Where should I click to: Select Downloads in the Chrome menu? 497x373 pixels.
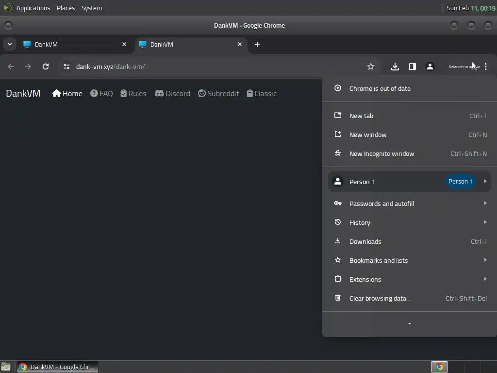[410, 241]
